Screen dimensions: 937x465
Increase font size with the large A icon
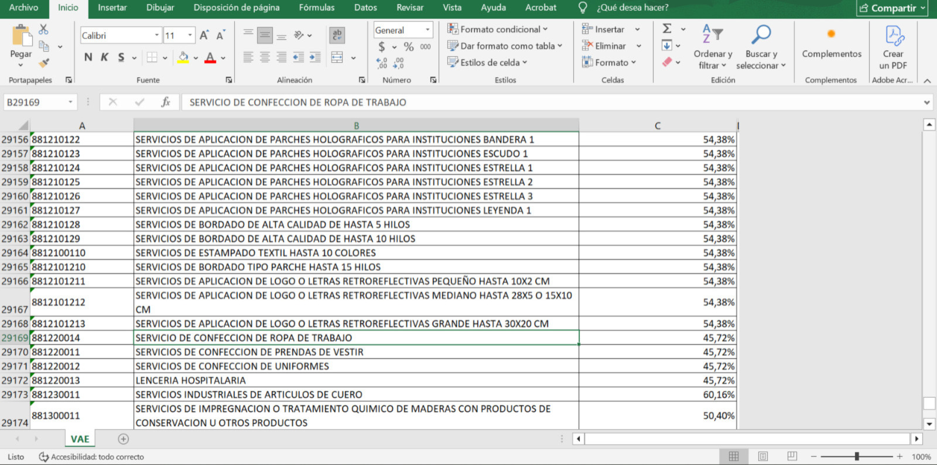click(x=204, y=35)
